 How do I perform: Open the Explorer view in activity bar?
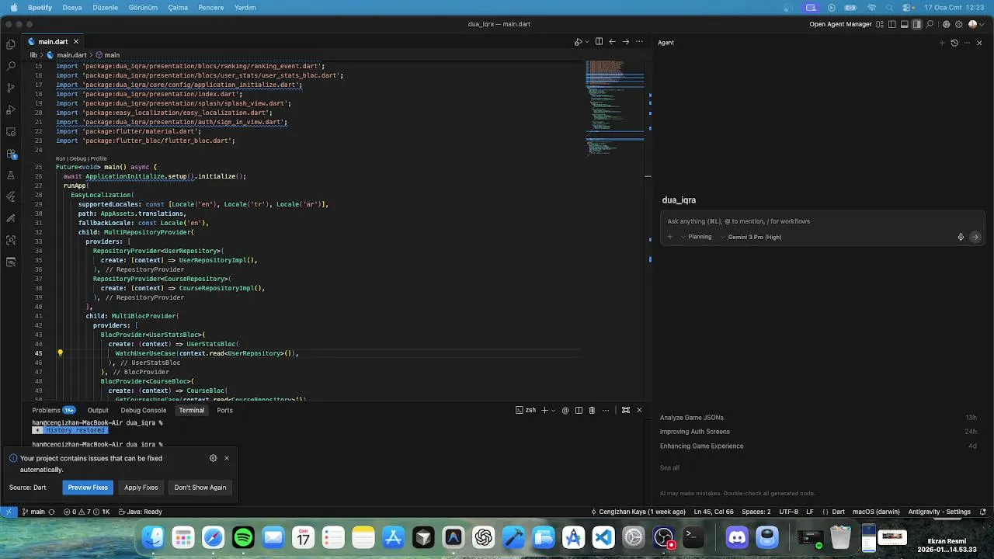click(x=11, y=44)
